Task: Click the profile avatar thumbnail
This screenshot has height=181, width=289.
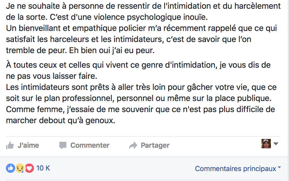Action: pyautogui.click(x=266, y=144)
